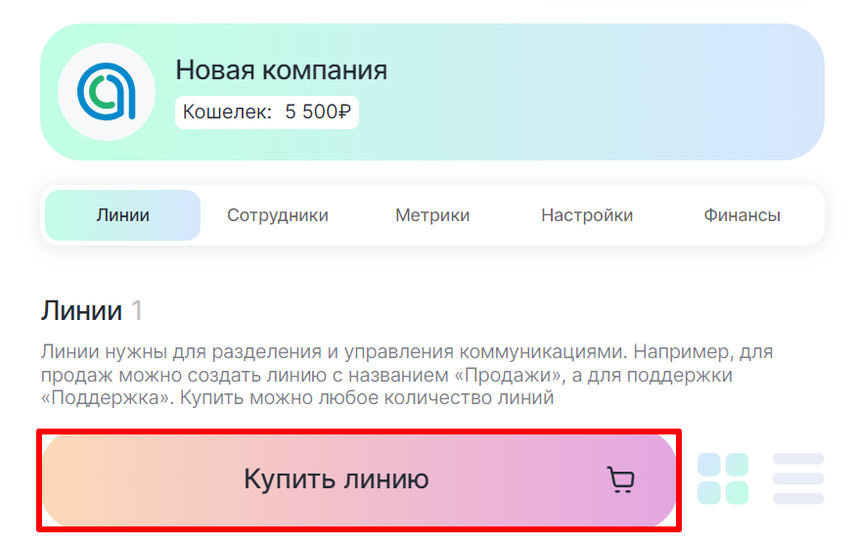Switch to grid tile view
The width and height of the screenshot is (855, 547).
[x=723, y=479]
